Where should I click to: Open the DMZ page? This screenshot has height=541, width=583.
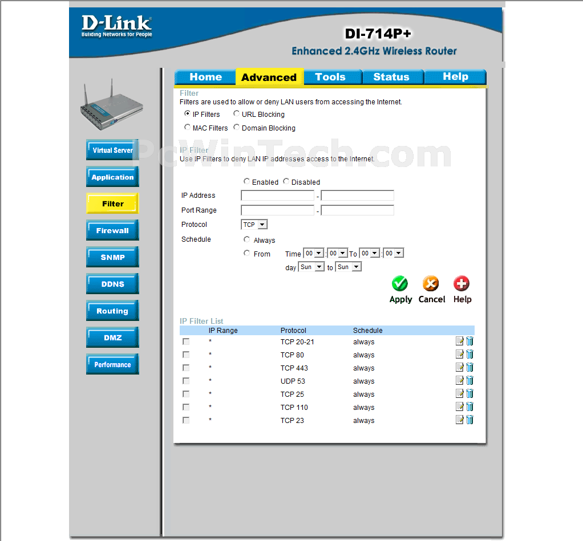click(112, 337)
